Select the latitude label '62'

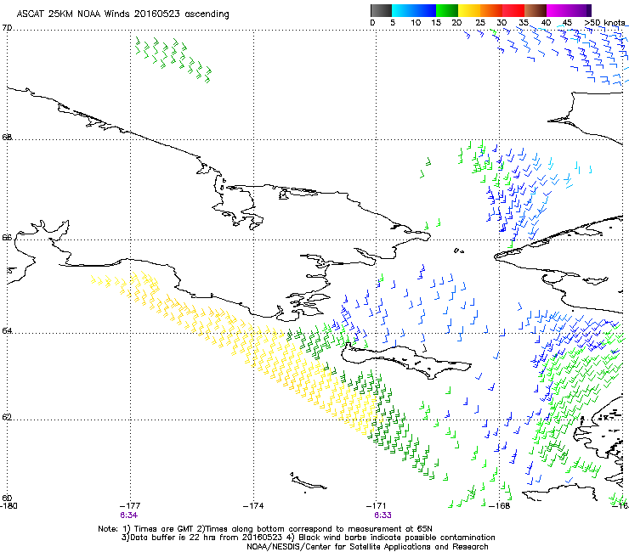pos(7,417)
